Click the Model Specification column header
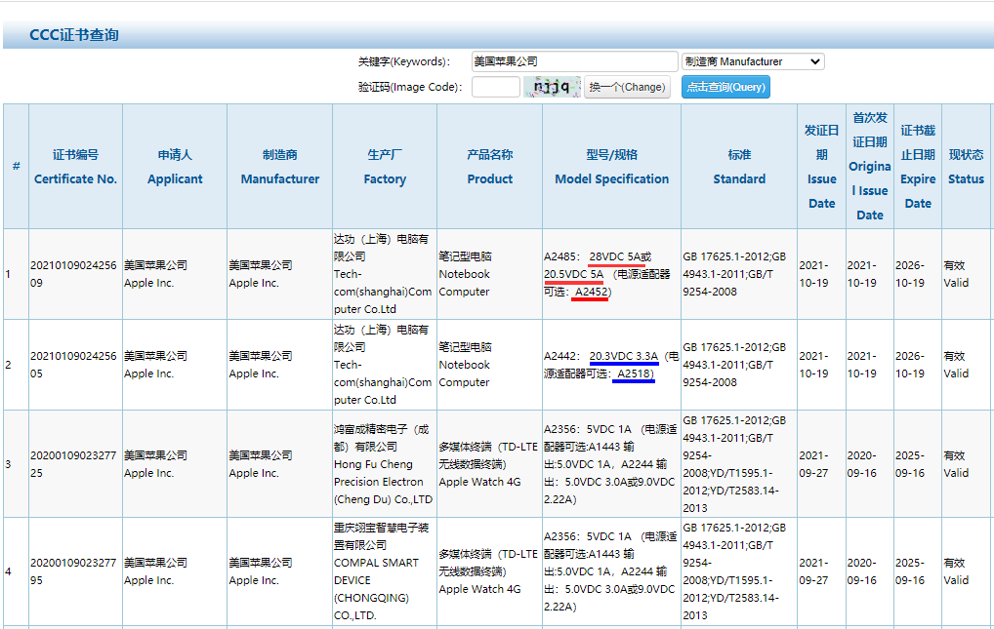Screen dimensions: 994x629 pyautogui.click(x=612, y=167)
